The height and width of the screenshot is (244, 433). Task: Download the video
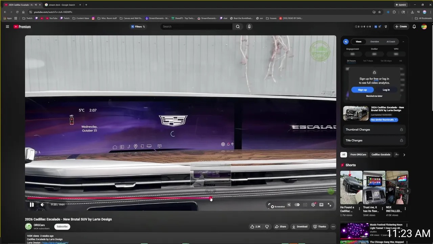(x=300, y=226)
